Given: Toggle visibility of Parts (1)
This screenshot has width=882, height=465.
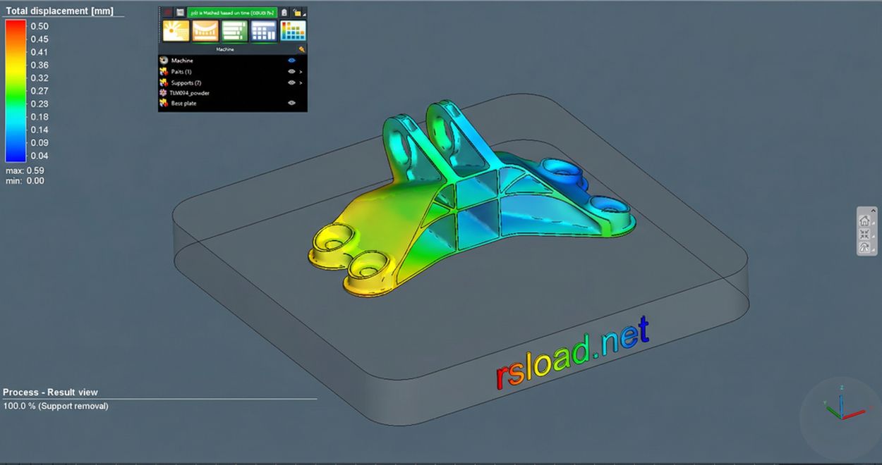Looking at the screenshot, I should click(291, 71).
